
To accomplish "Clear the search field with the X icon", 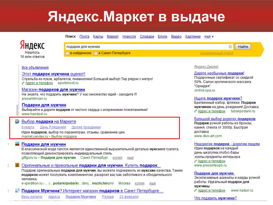I will click(x=230, y=47).
